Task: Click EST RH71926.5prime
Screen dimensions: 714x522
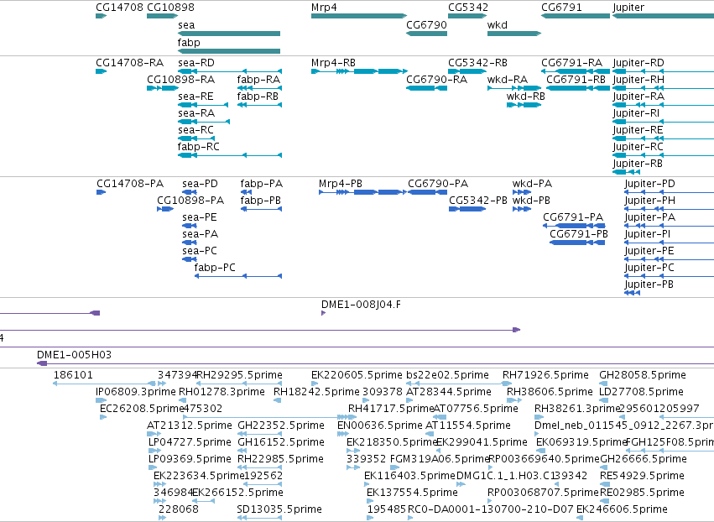Action: (508, 384)
